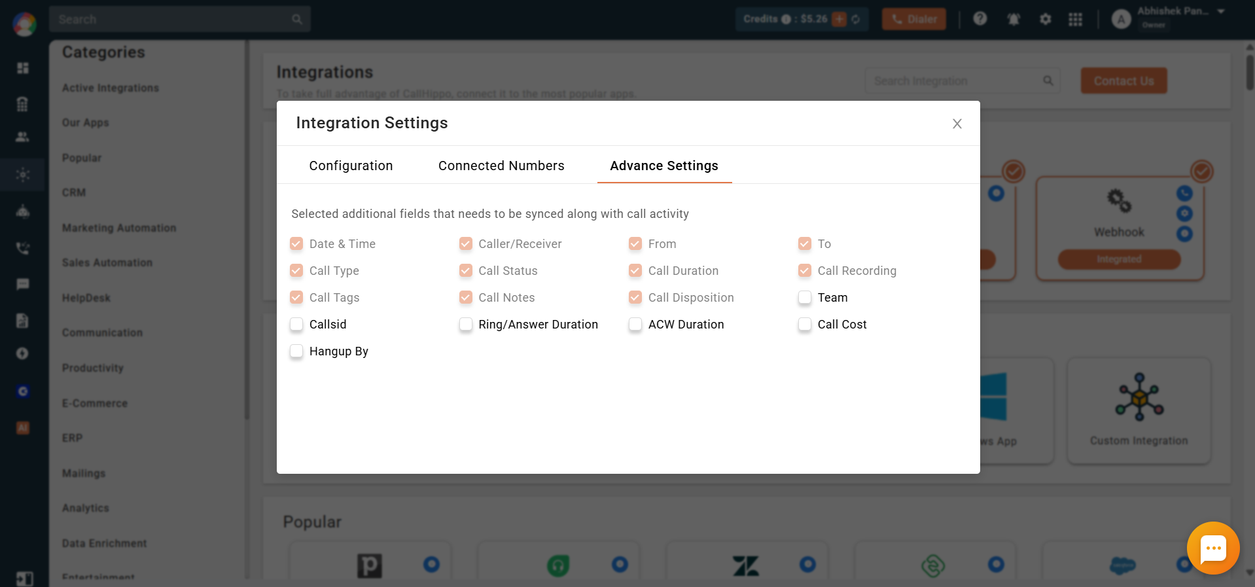Image resolution: width=1255 pixels, height=587 pixels.
Task: Open the Pipedrive integration logo
Action: click(x=370, y=565)
